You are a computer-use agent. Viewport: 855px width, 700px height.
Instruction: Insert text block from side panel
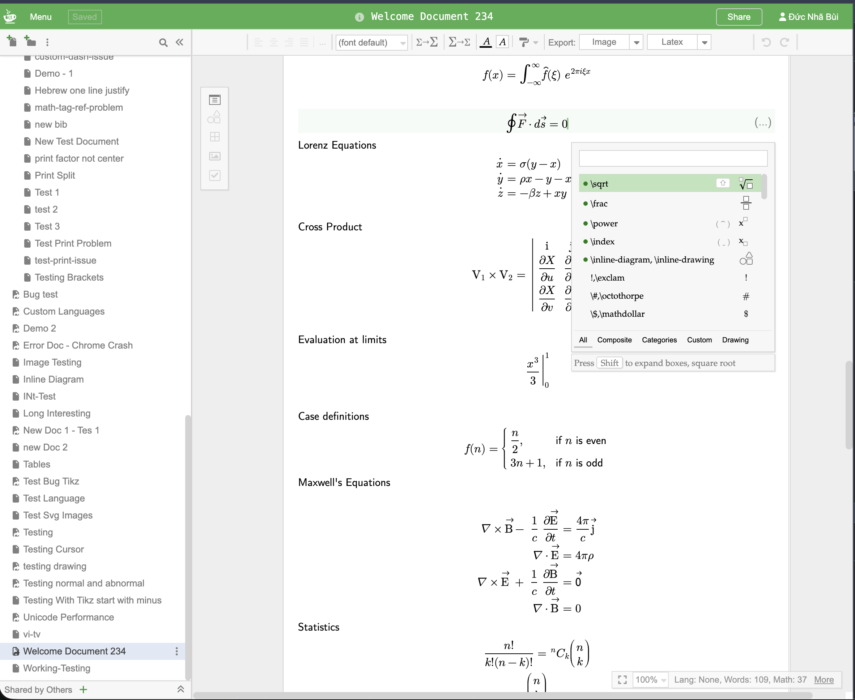(x=214, y=99)
